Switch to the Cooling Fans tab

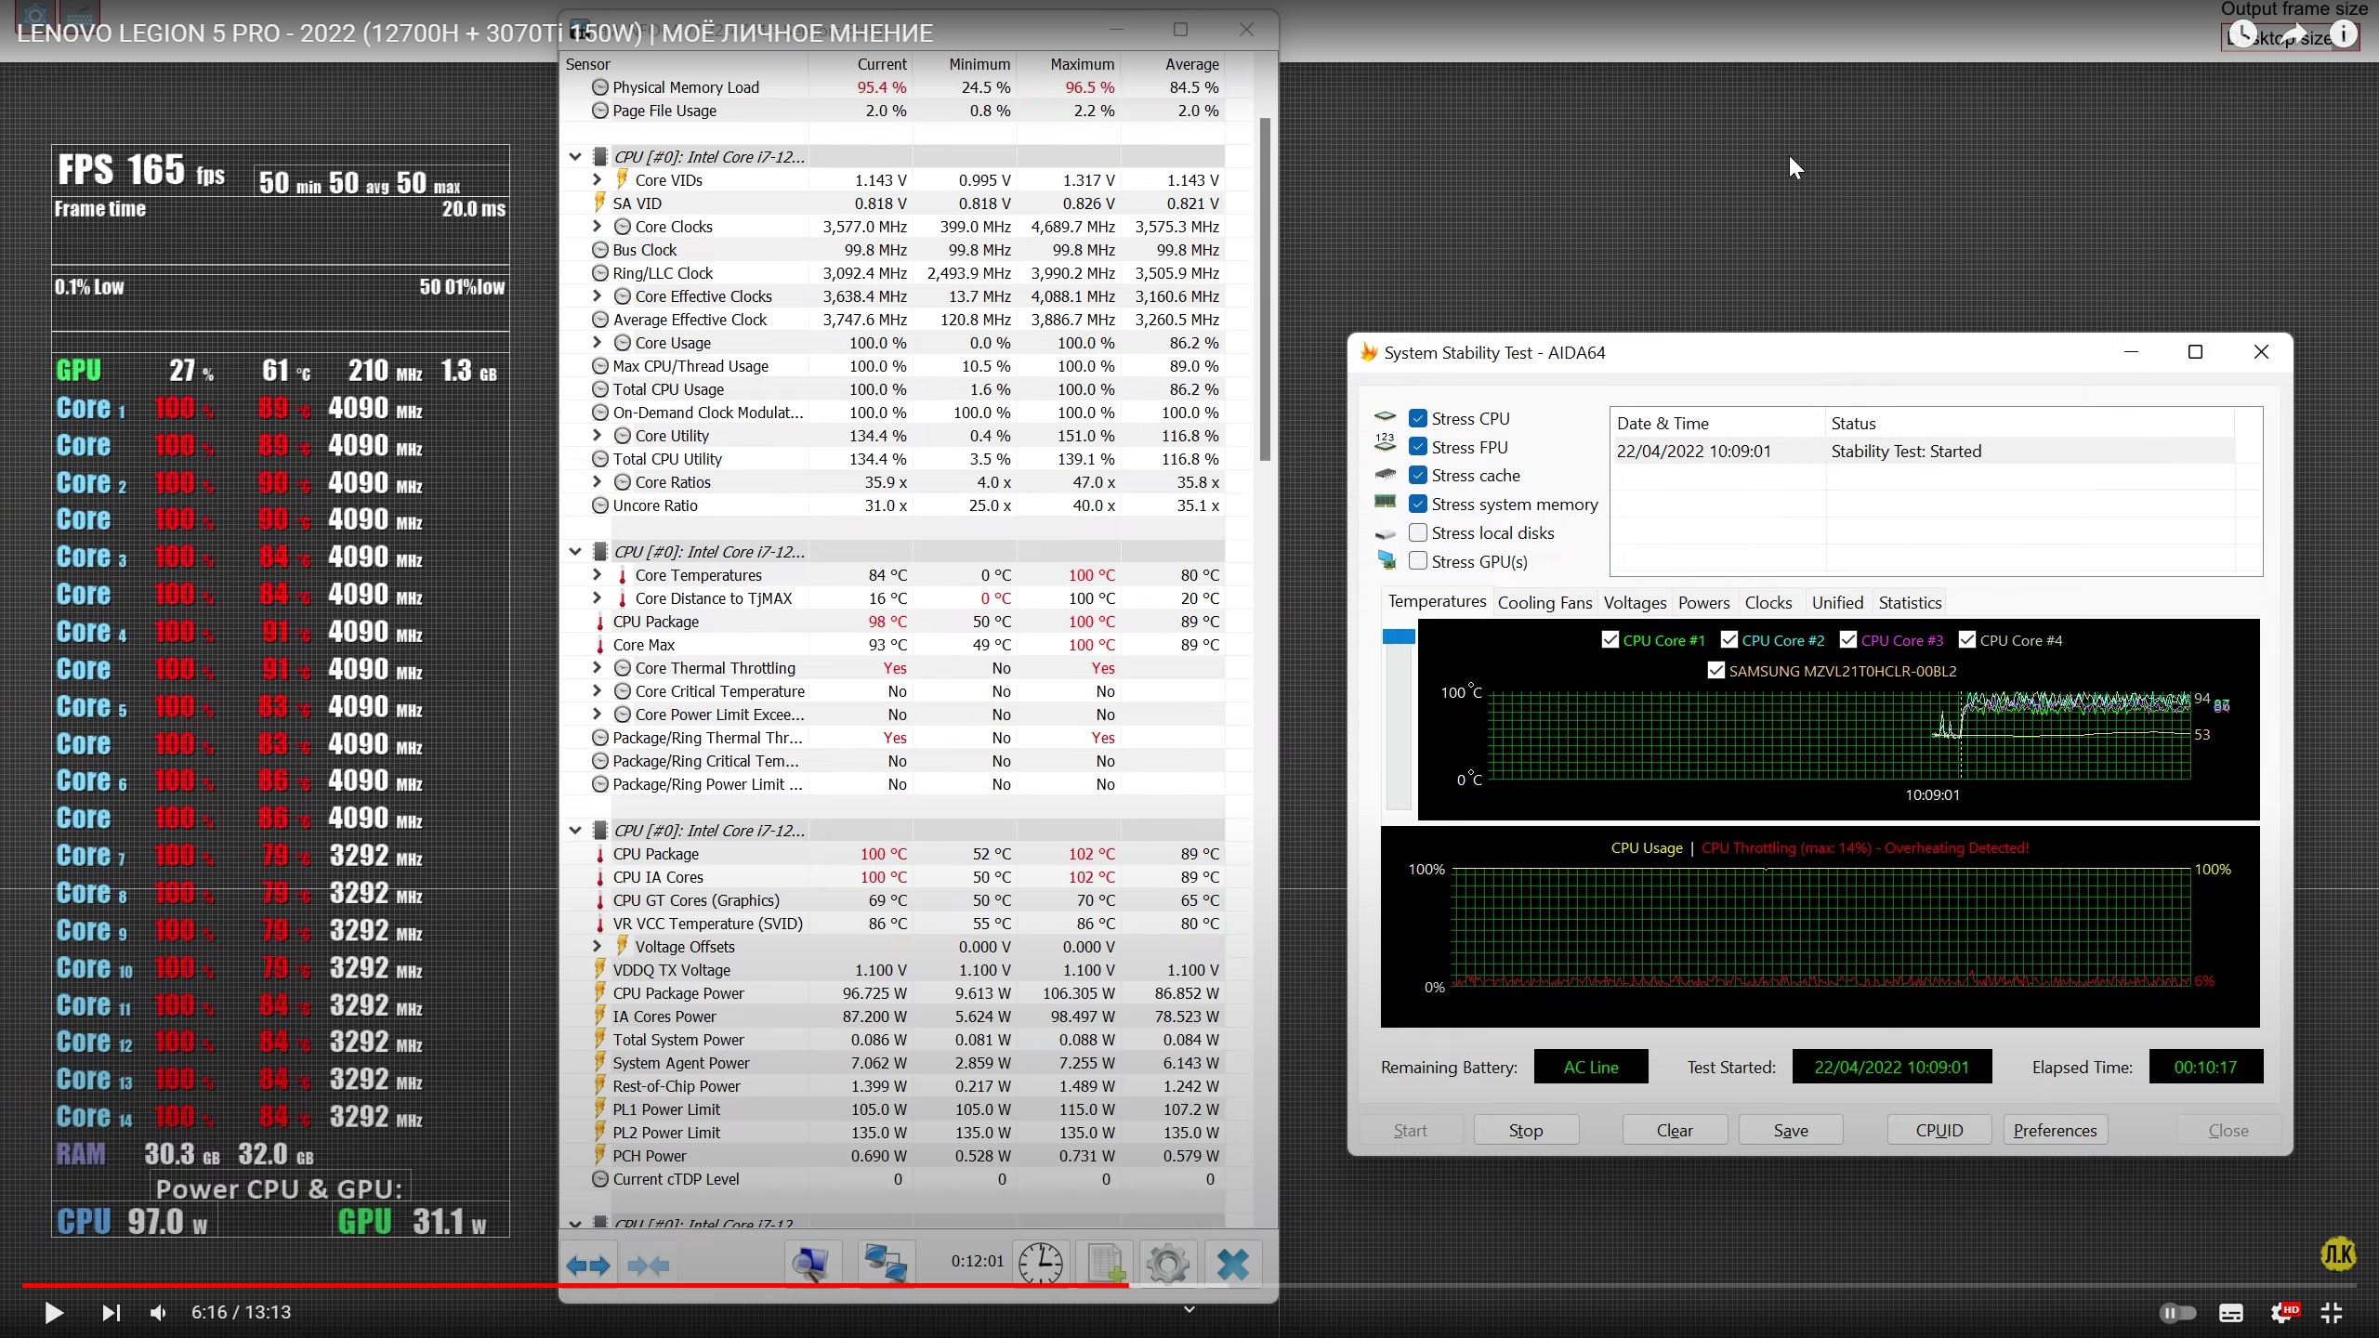click(x=1544, y=602)
